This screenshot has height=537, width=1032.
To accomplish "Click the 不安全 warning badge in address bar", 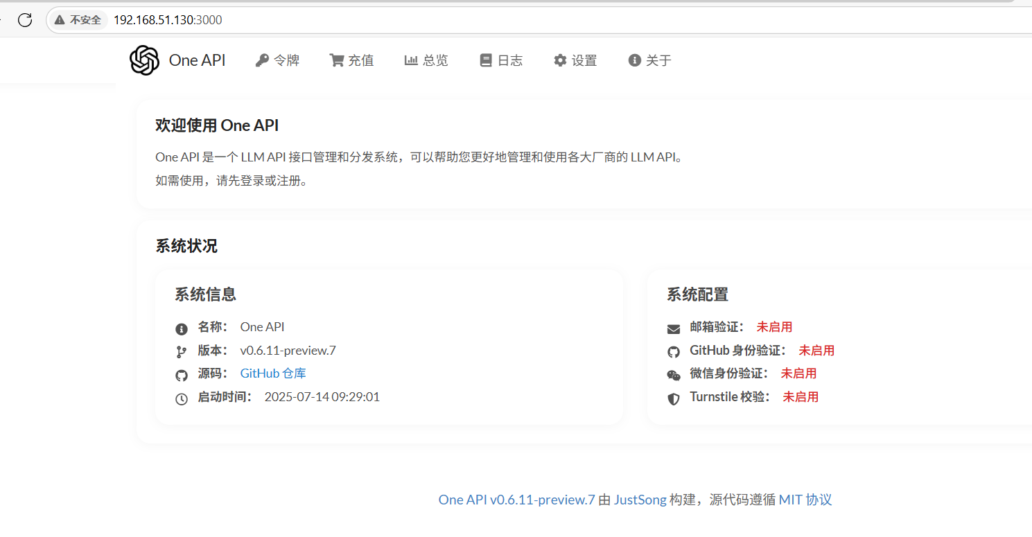I will point(79,20).
